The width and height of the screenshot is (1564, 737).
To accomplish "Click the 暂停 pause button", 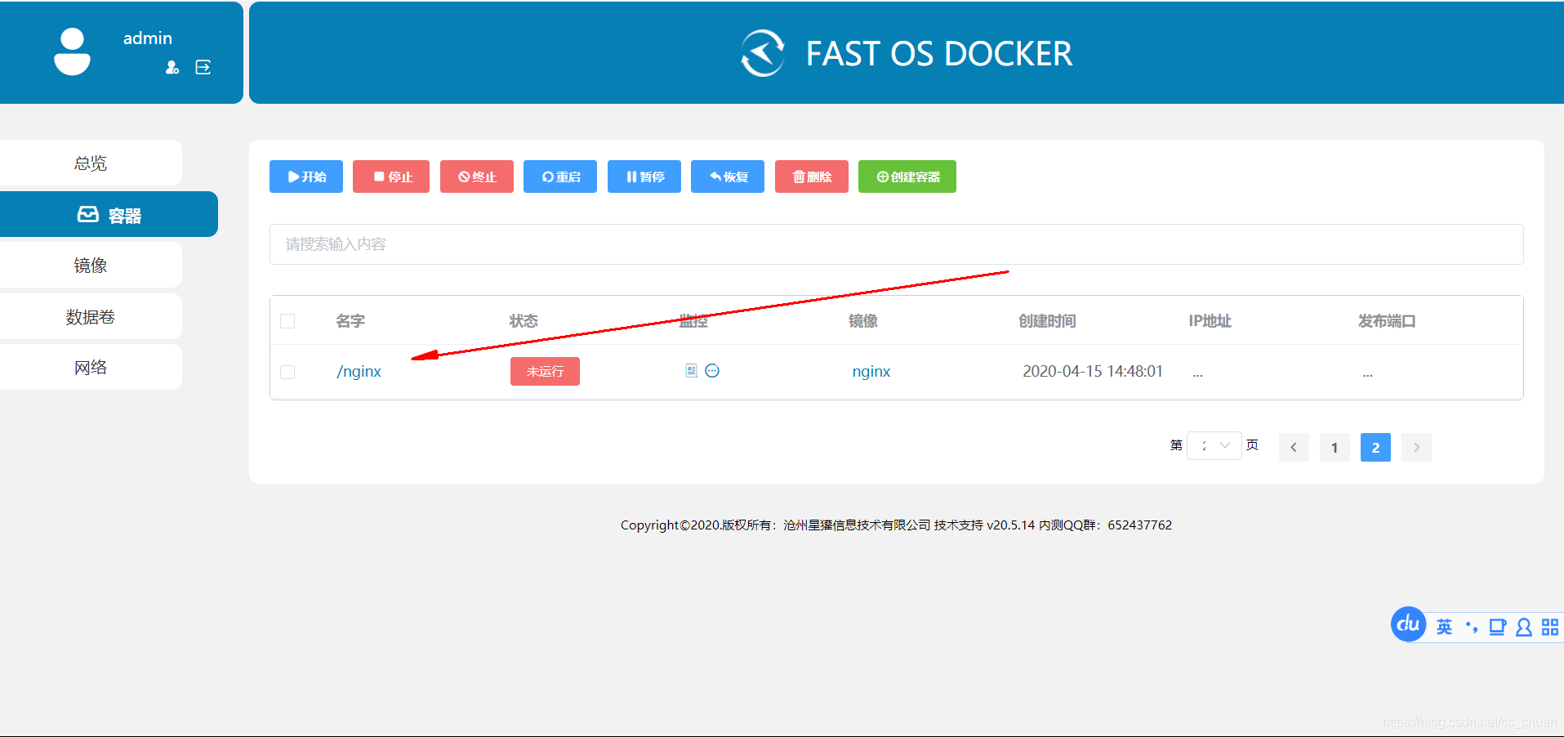I will point(644,176).
